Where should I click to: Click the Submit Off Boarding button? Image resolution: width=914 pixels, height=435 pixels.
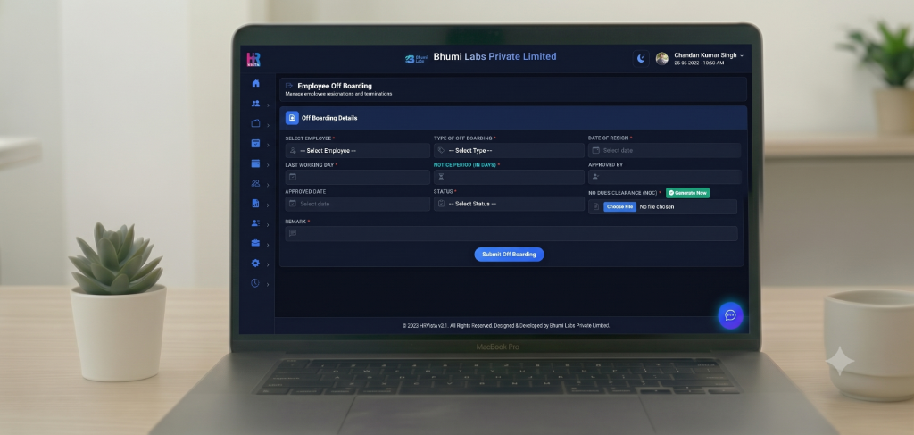[509, 255]
